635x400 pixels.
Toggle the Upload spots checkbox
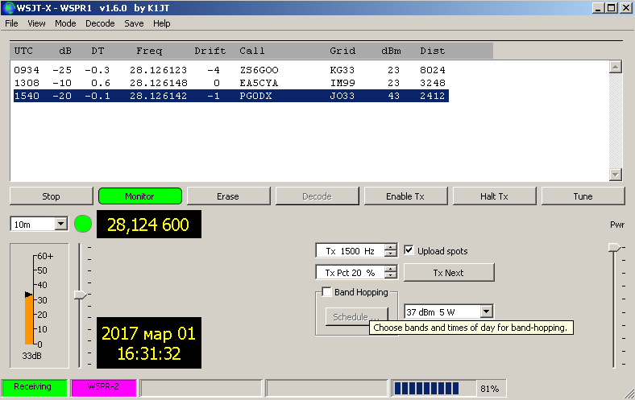tap(409, 250)
